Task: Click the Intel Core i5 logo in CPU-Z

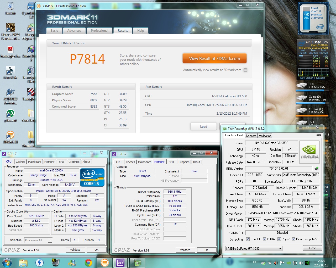Action: [x=92, y=178]
